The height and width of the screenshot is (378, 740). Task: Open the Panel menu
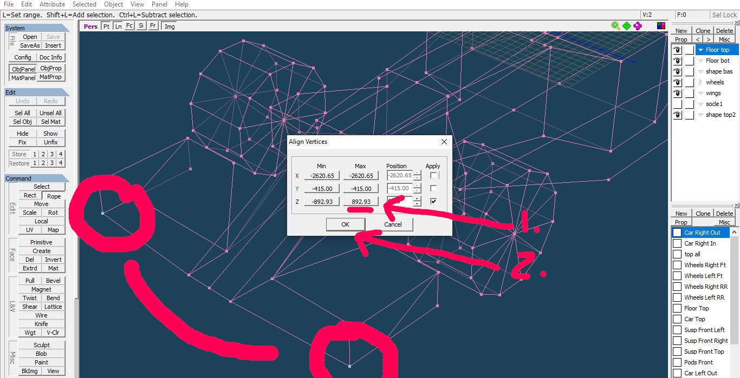click(x=159, y=4)
